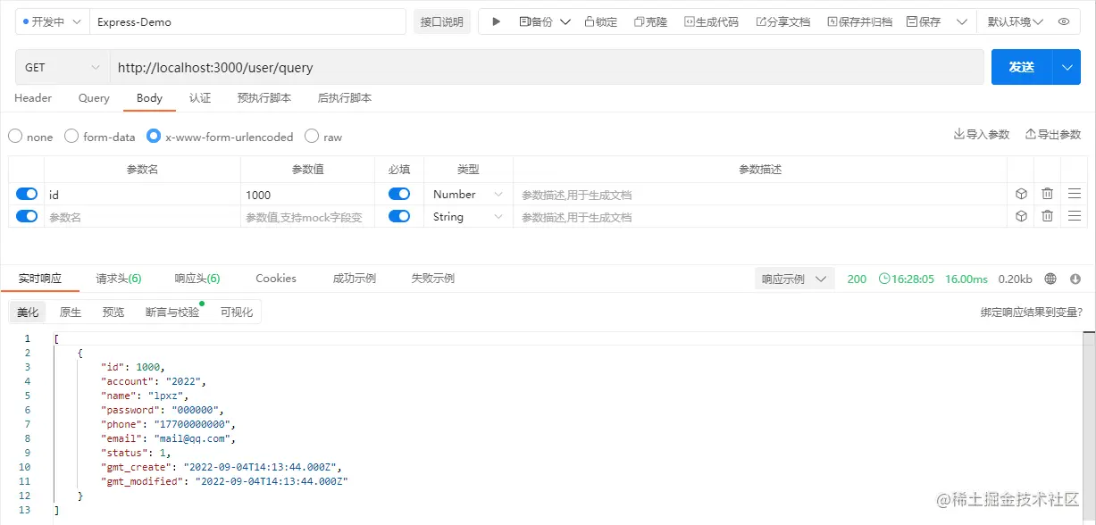The width and height of the screenshot is (1096, 525).
Task: Switch to the 可视化 view
Action: [x=237, y=312]
